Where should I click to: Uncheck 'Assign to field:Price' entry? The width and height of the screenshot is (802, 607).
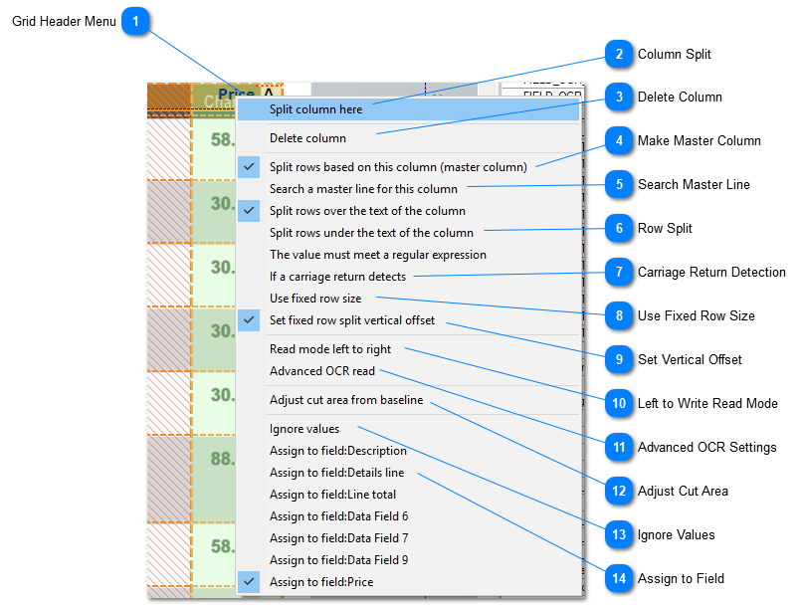point(408,582)
